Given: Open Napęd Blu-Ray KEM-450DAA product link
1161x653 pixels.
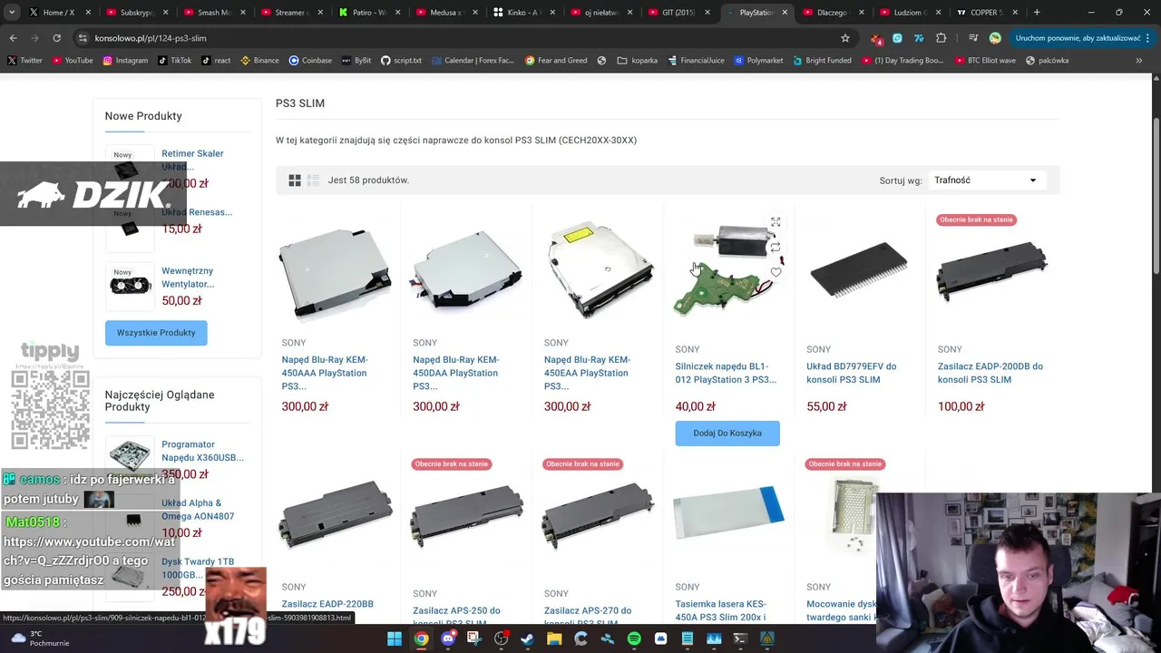Looking at the screenshot, I should [455, 373].
